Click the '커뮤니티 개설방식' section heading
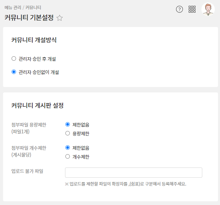 coord(34,40)
